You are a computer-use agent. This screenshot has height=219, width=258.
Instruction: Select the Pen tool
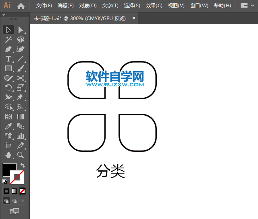[x=8, y=49]
